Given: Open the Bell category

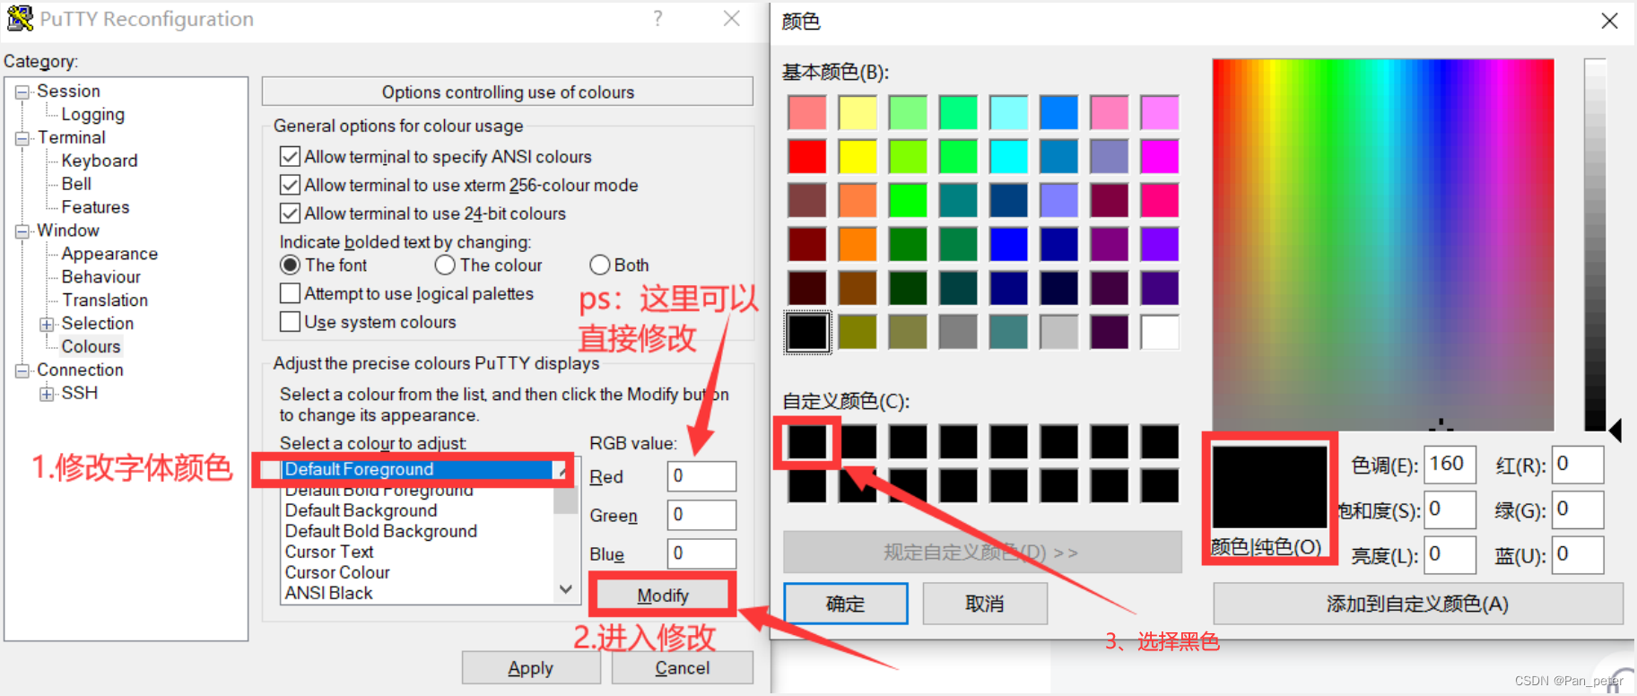Looking at the screenshot, I should [76, 184].
